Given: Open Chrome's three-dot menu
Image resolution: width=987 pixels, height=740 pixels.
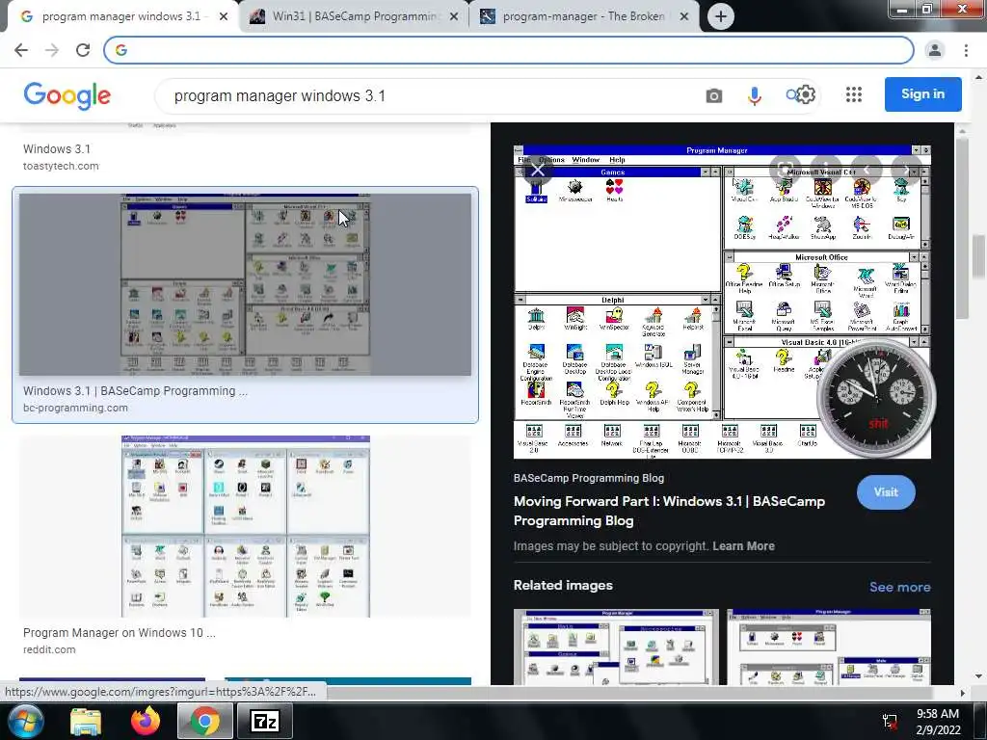Looking at the screenshot, I should coord(966,50).
